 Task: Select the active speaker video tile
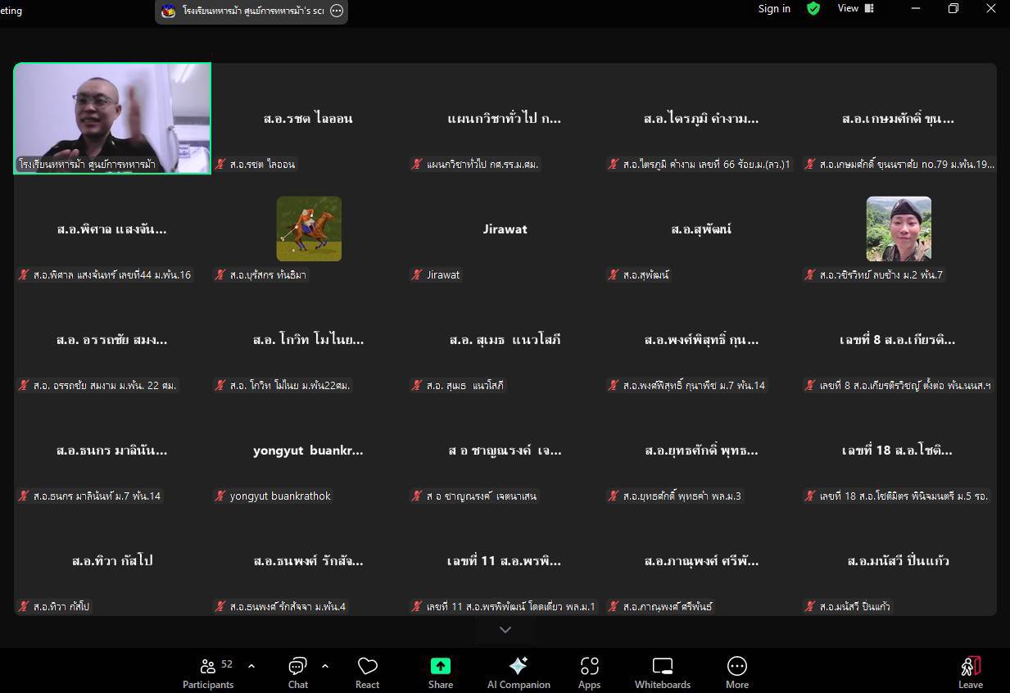pos(112,118)
